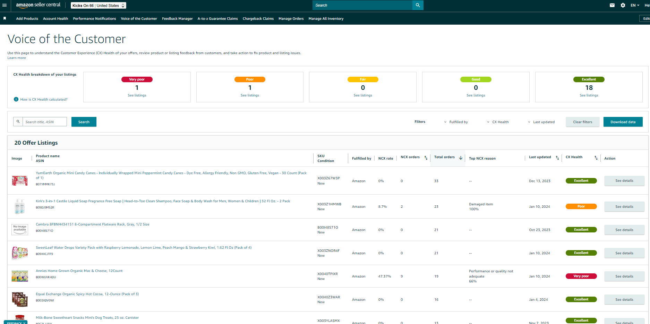Expand the CX Health filter dropdown

[x=498, y=122]
